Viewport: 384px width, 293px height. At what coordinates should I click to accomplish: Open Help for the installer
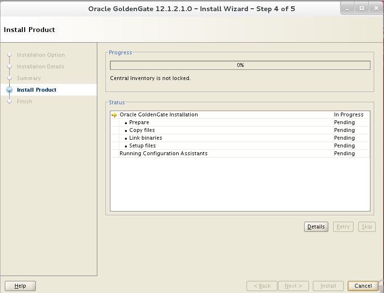point(20,286)
